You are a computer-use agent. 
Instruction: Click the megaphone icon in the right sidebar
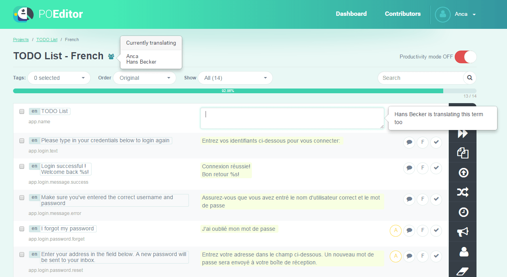[462, 231]
